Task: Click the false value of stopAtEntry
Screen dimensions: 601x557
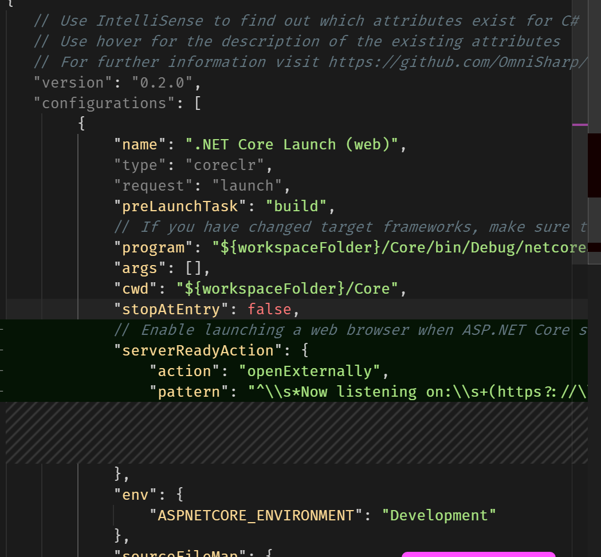Action: click(269, 310)
